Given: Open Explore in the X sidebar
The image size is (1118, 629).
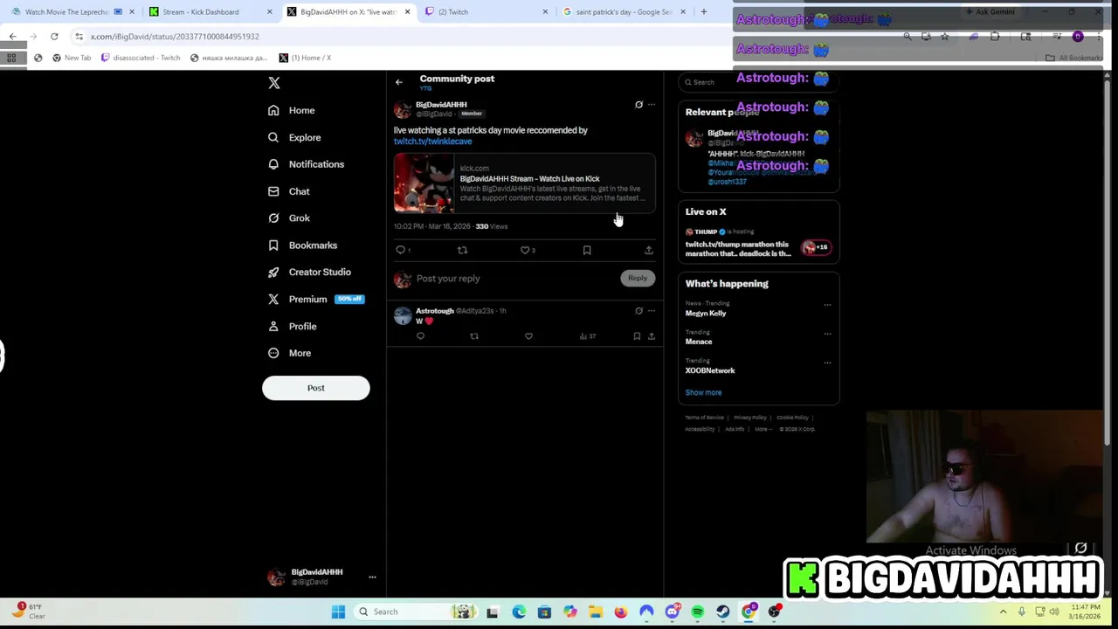Looking at the screenshot, I should pos(294,137).
